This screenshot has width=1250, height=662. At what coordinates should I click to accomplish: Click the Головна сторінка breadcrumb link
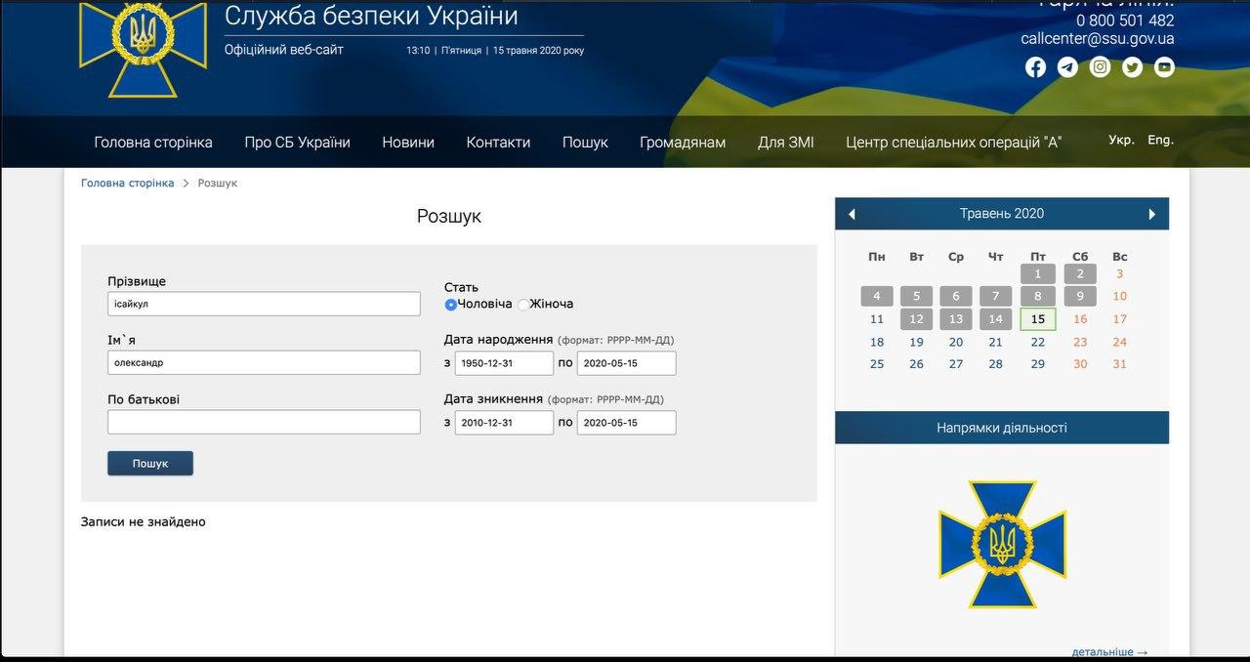(127, 184)
